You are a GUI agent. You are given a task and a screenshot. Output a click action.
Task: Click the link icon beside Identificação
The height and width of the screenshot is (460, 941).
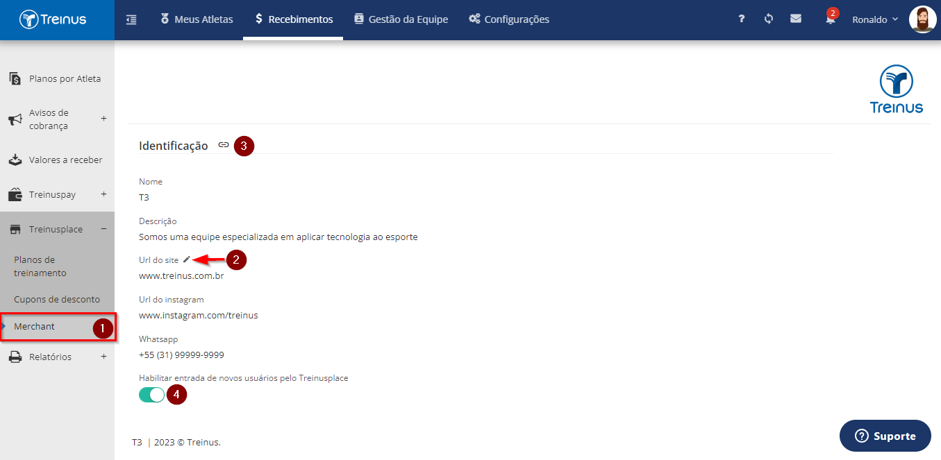click(224, 145)
